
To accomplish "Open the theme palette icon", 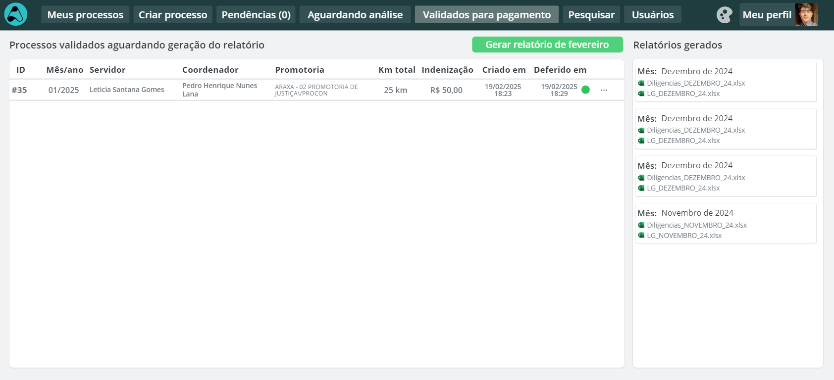I will click(724, 15).
